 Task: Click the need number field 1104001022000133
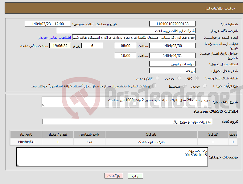tap(172, 24)
